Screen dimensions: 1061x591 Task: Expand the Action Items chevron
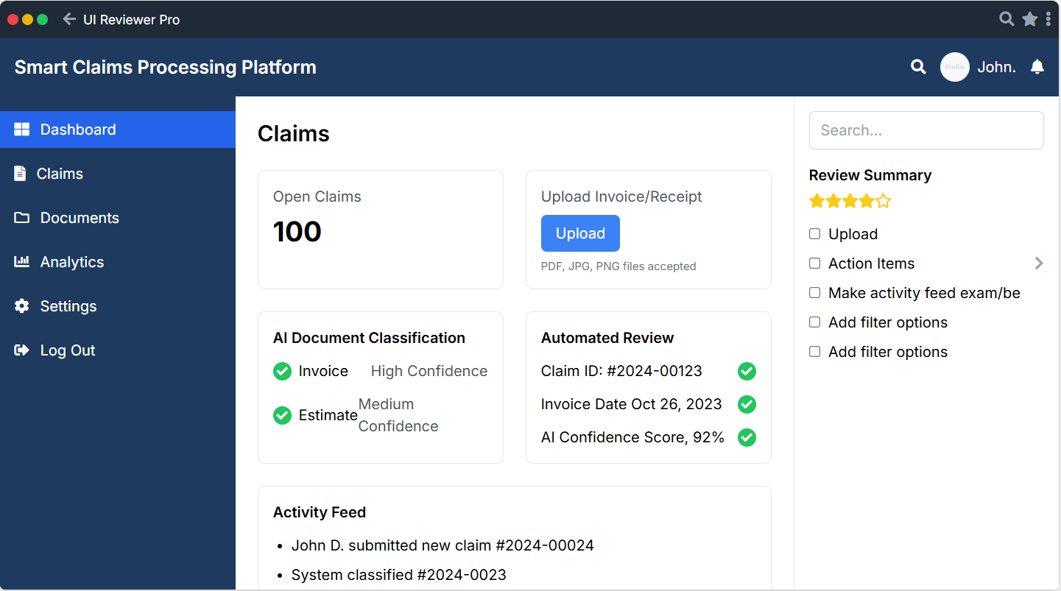[x=1038, y=263]
